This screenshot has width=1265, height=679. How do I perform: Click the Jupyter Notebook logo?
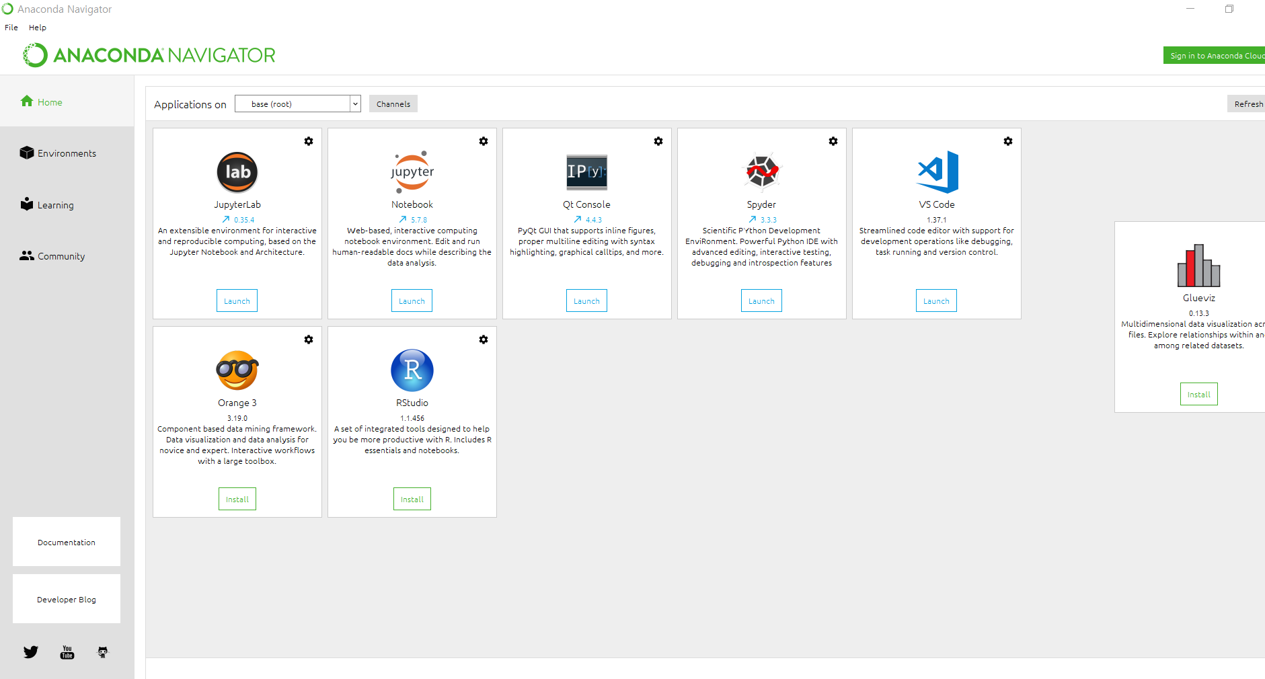click(412, 172)
